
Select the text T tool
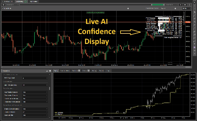[x=194, y=44]
